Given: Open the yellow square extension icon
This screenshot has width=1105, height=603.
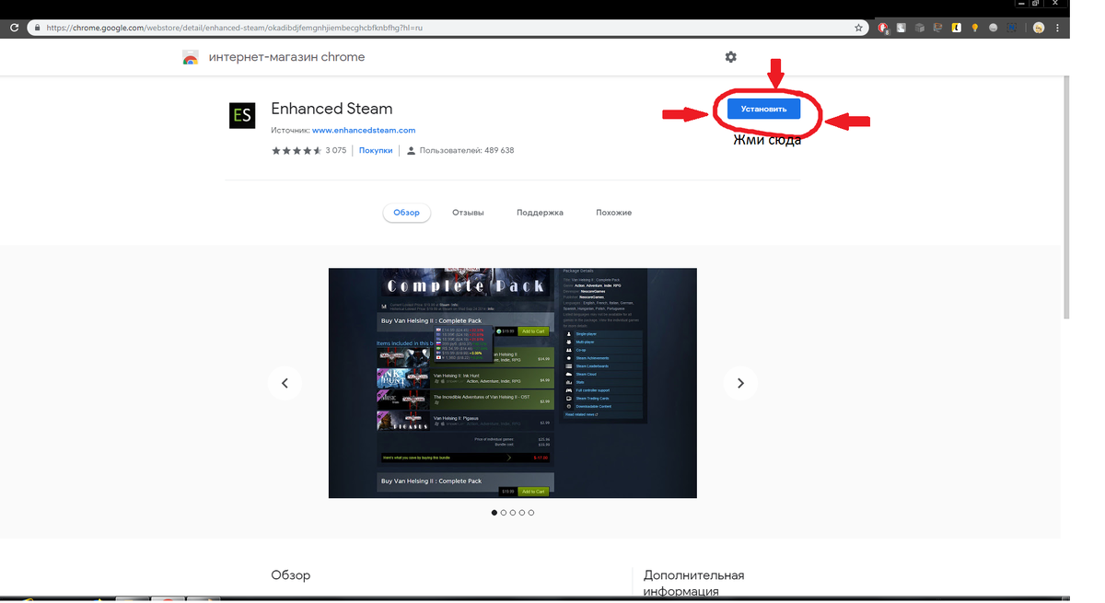Looking at the screenshot, I should tap(957, 29).
